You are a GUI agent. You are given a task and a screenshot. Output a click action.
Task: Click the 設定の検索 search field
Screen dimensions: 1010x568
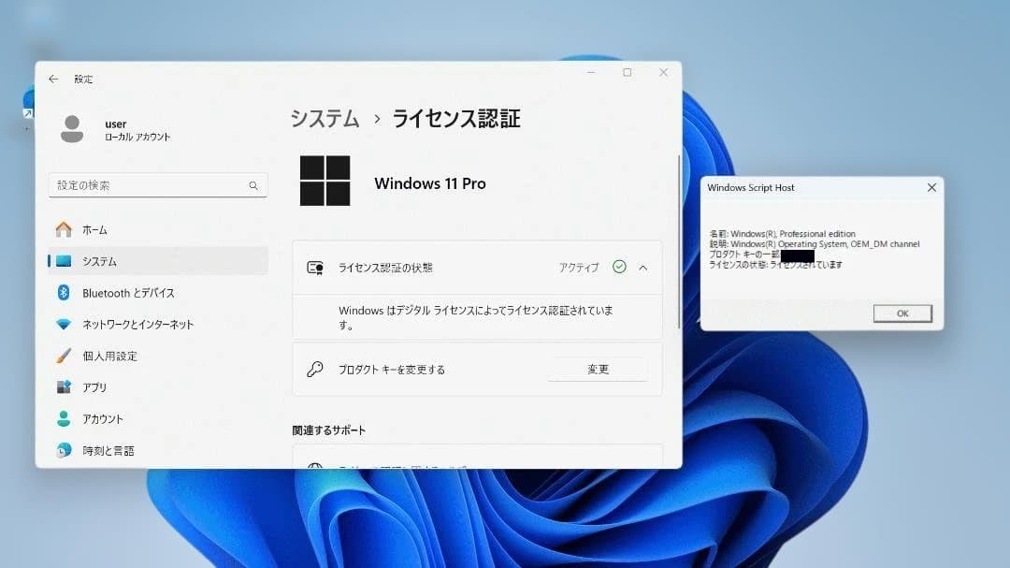pyautogui.click(x=150, y=185)
